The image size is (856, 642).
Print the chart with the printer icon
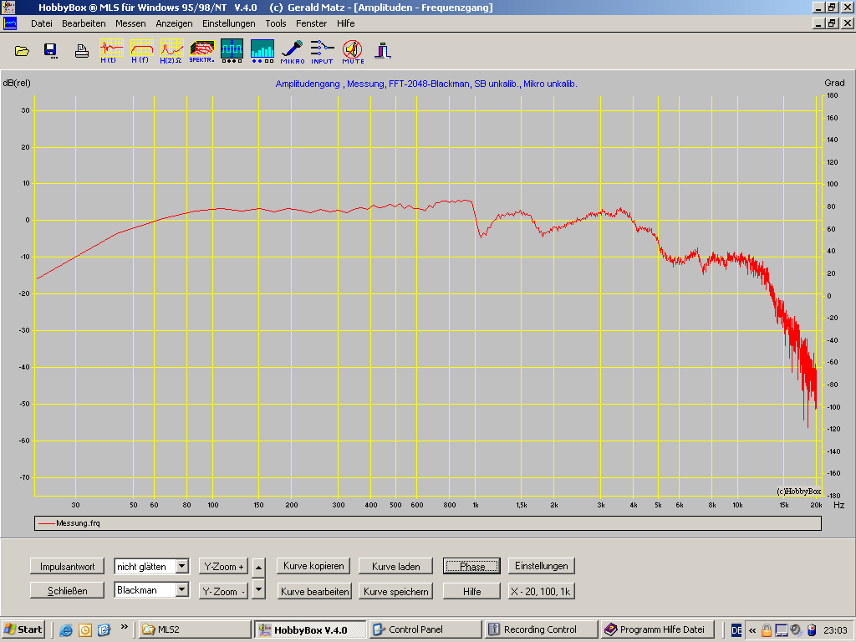[82, 51]
